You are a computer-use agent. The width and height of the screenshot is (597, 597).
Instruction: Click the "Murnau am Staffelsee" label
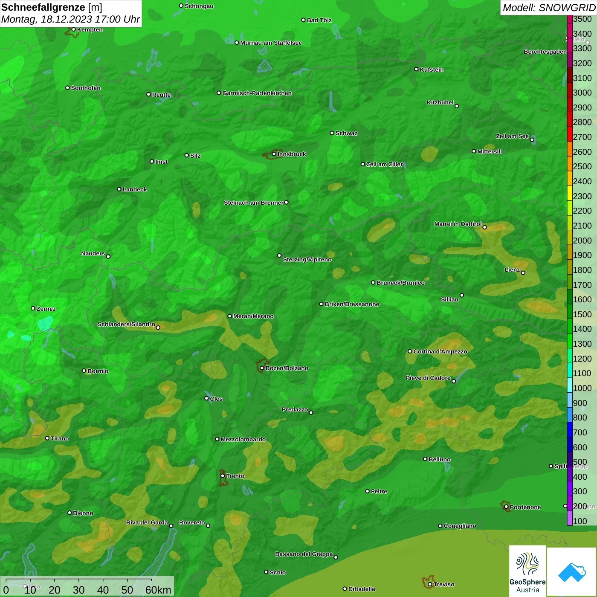pyautogui.click(x=271, y=43)
